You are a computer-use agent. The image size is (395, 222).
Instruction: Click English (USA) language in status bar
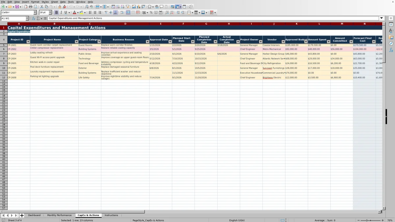(237, 220)
